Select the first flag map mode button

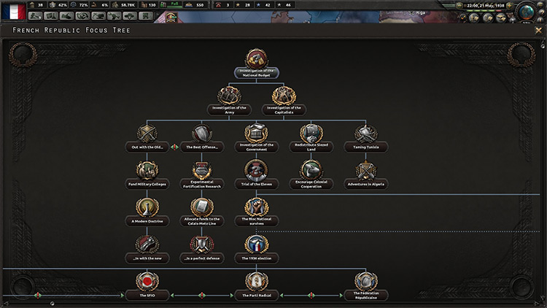[x=474, y=18]
